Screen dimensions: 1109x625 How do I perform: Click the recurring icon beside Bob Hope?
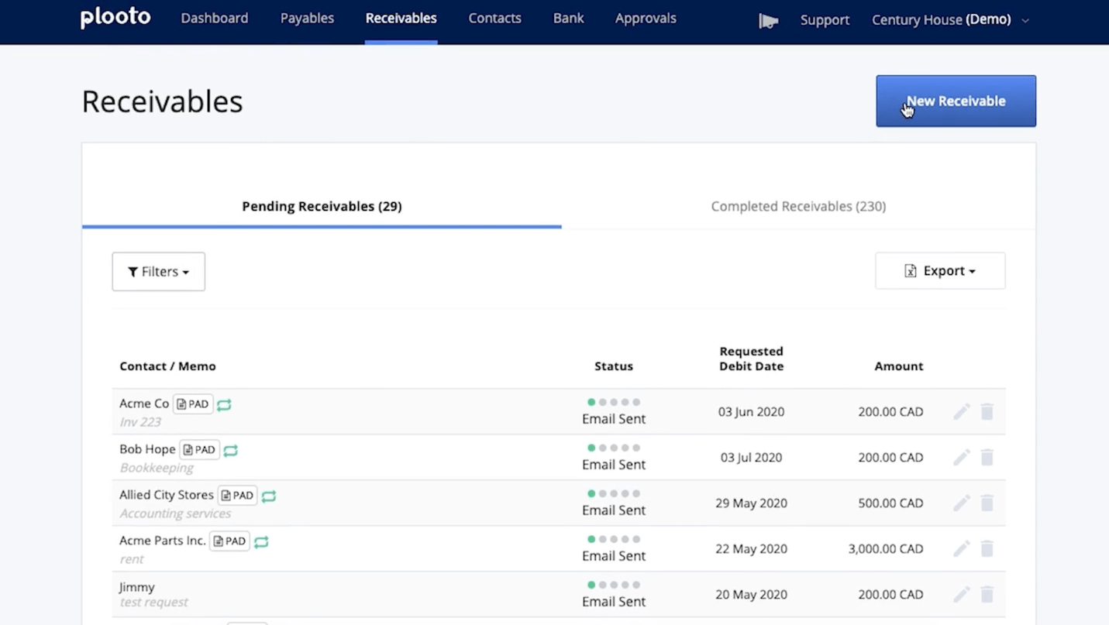(x=230, y=450)
